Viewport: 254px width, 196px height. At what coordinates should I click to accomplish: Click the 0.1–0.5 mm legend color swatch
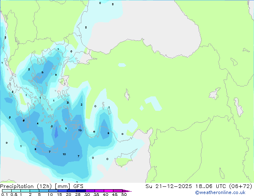pyautogui.click(x=7, y=191)
